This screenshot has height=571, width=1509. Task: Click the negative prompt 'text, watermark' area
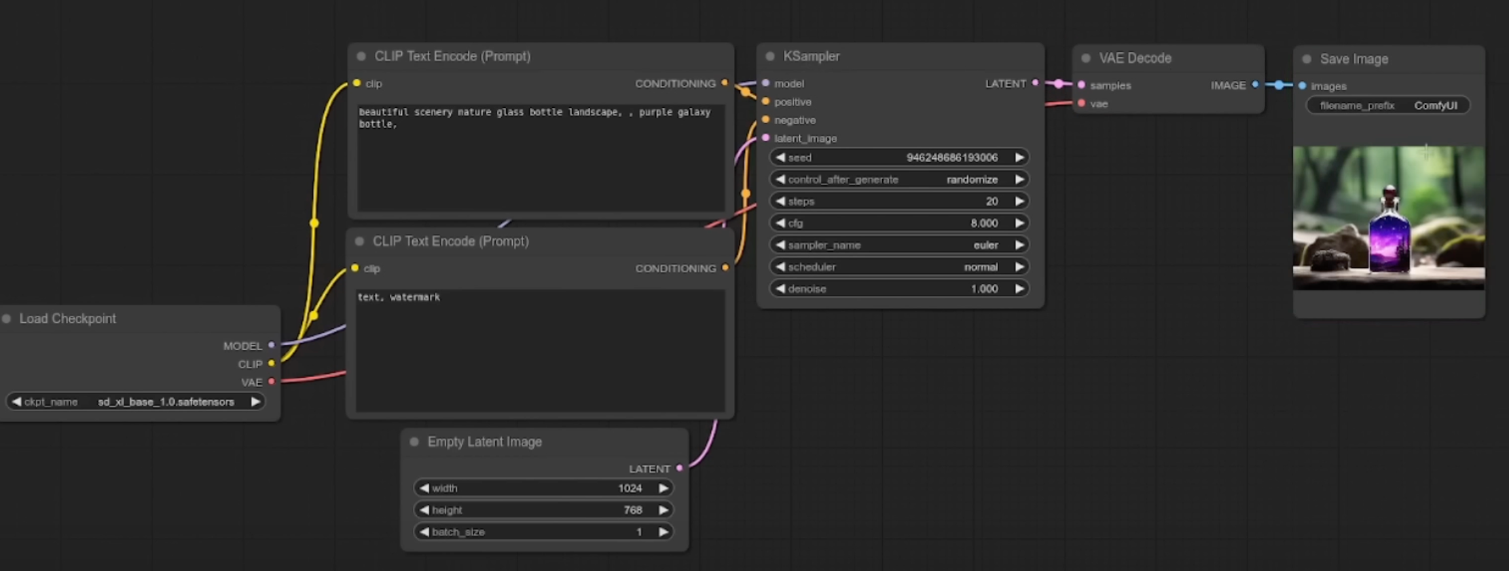[x=541, y=351]
